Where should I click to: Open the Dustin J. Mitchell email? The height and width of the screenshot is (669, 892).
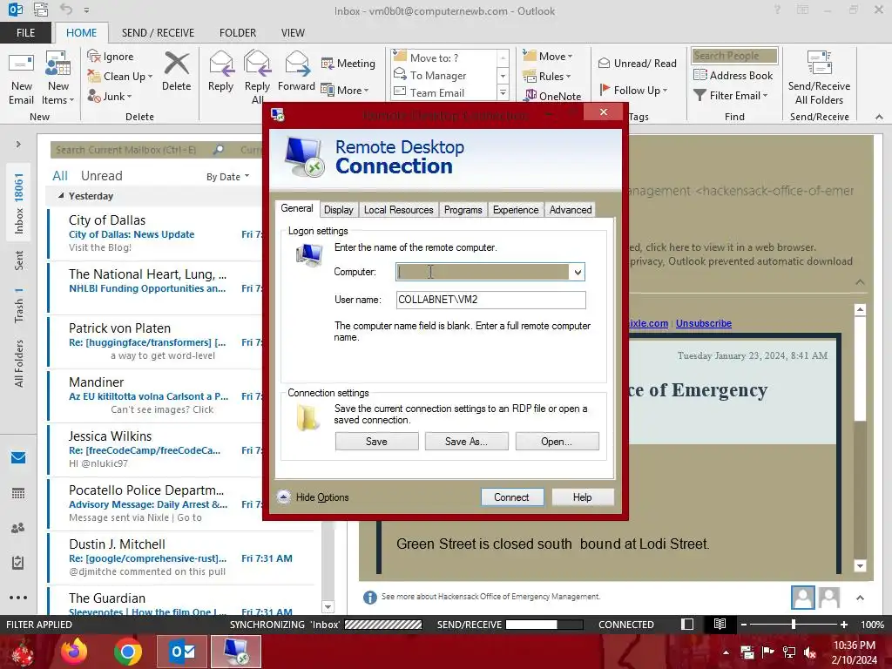coord(181,557)
